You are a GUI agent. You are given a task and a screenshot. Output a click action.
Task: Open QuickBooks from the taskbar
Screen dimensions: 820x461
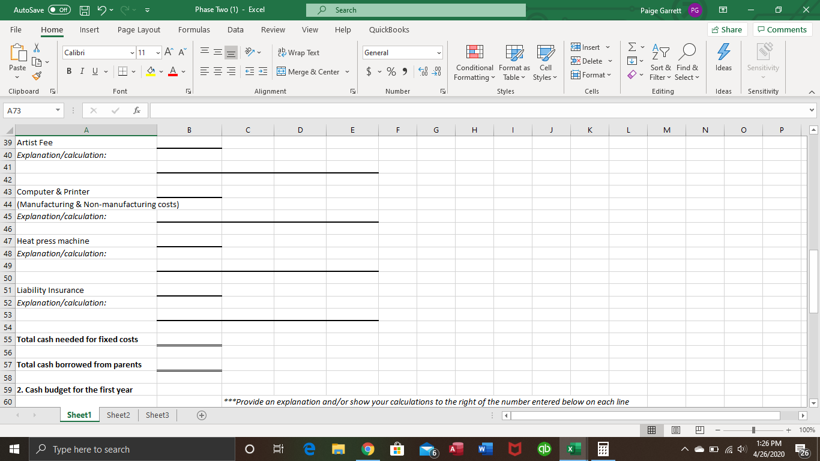[544, 449]
